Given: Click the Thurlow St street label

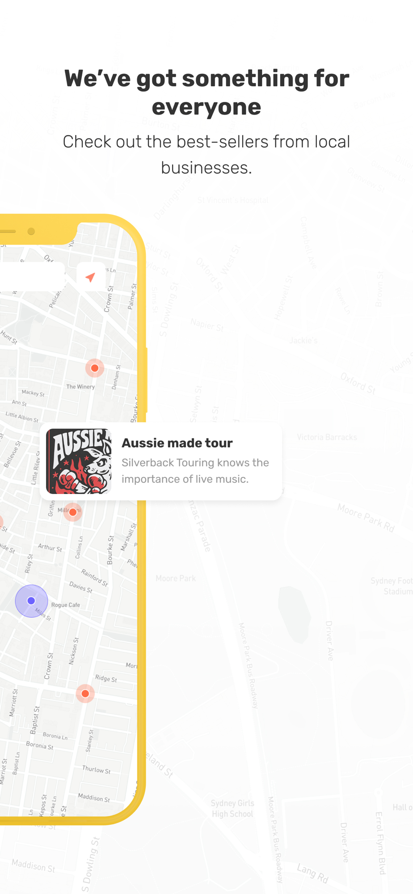Looking at the screenshot, I should coord(96,769).
